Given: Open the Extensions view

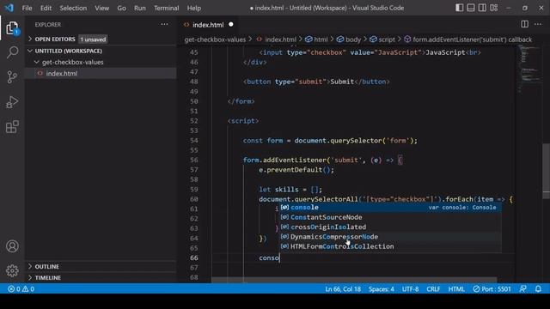Looking at the screenshot, I should pos(12,127).
